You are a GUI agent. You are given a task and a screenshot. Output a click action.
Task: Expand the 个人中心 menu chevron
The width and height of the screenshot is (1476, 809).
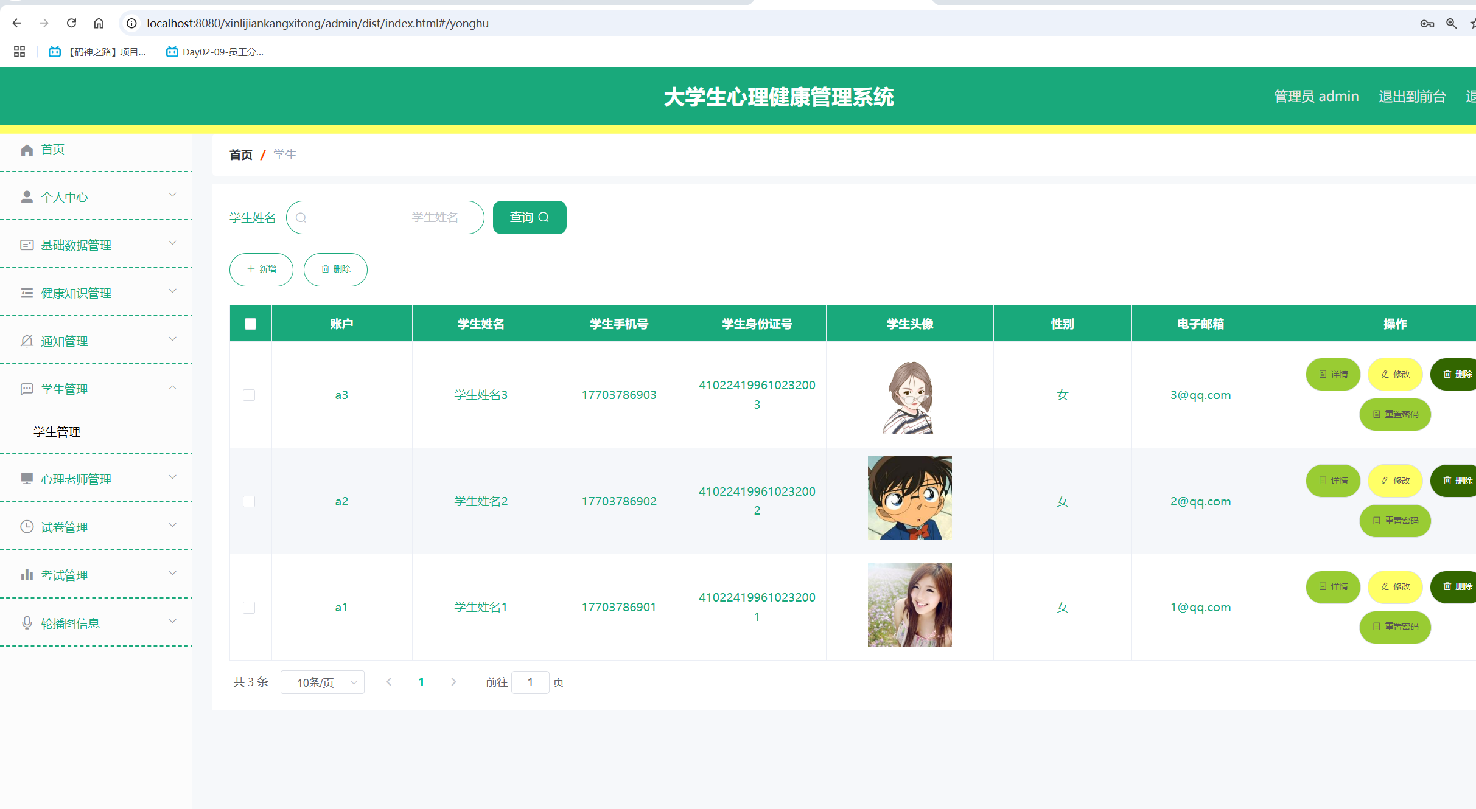172,195
